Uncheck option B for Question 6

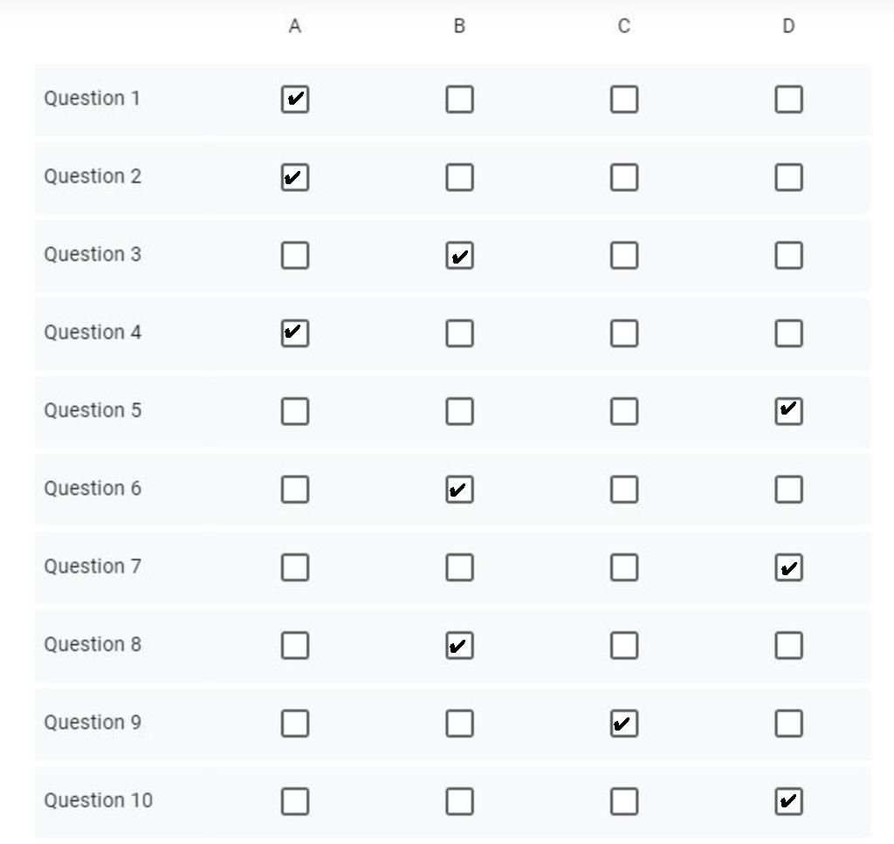(459, 490)
